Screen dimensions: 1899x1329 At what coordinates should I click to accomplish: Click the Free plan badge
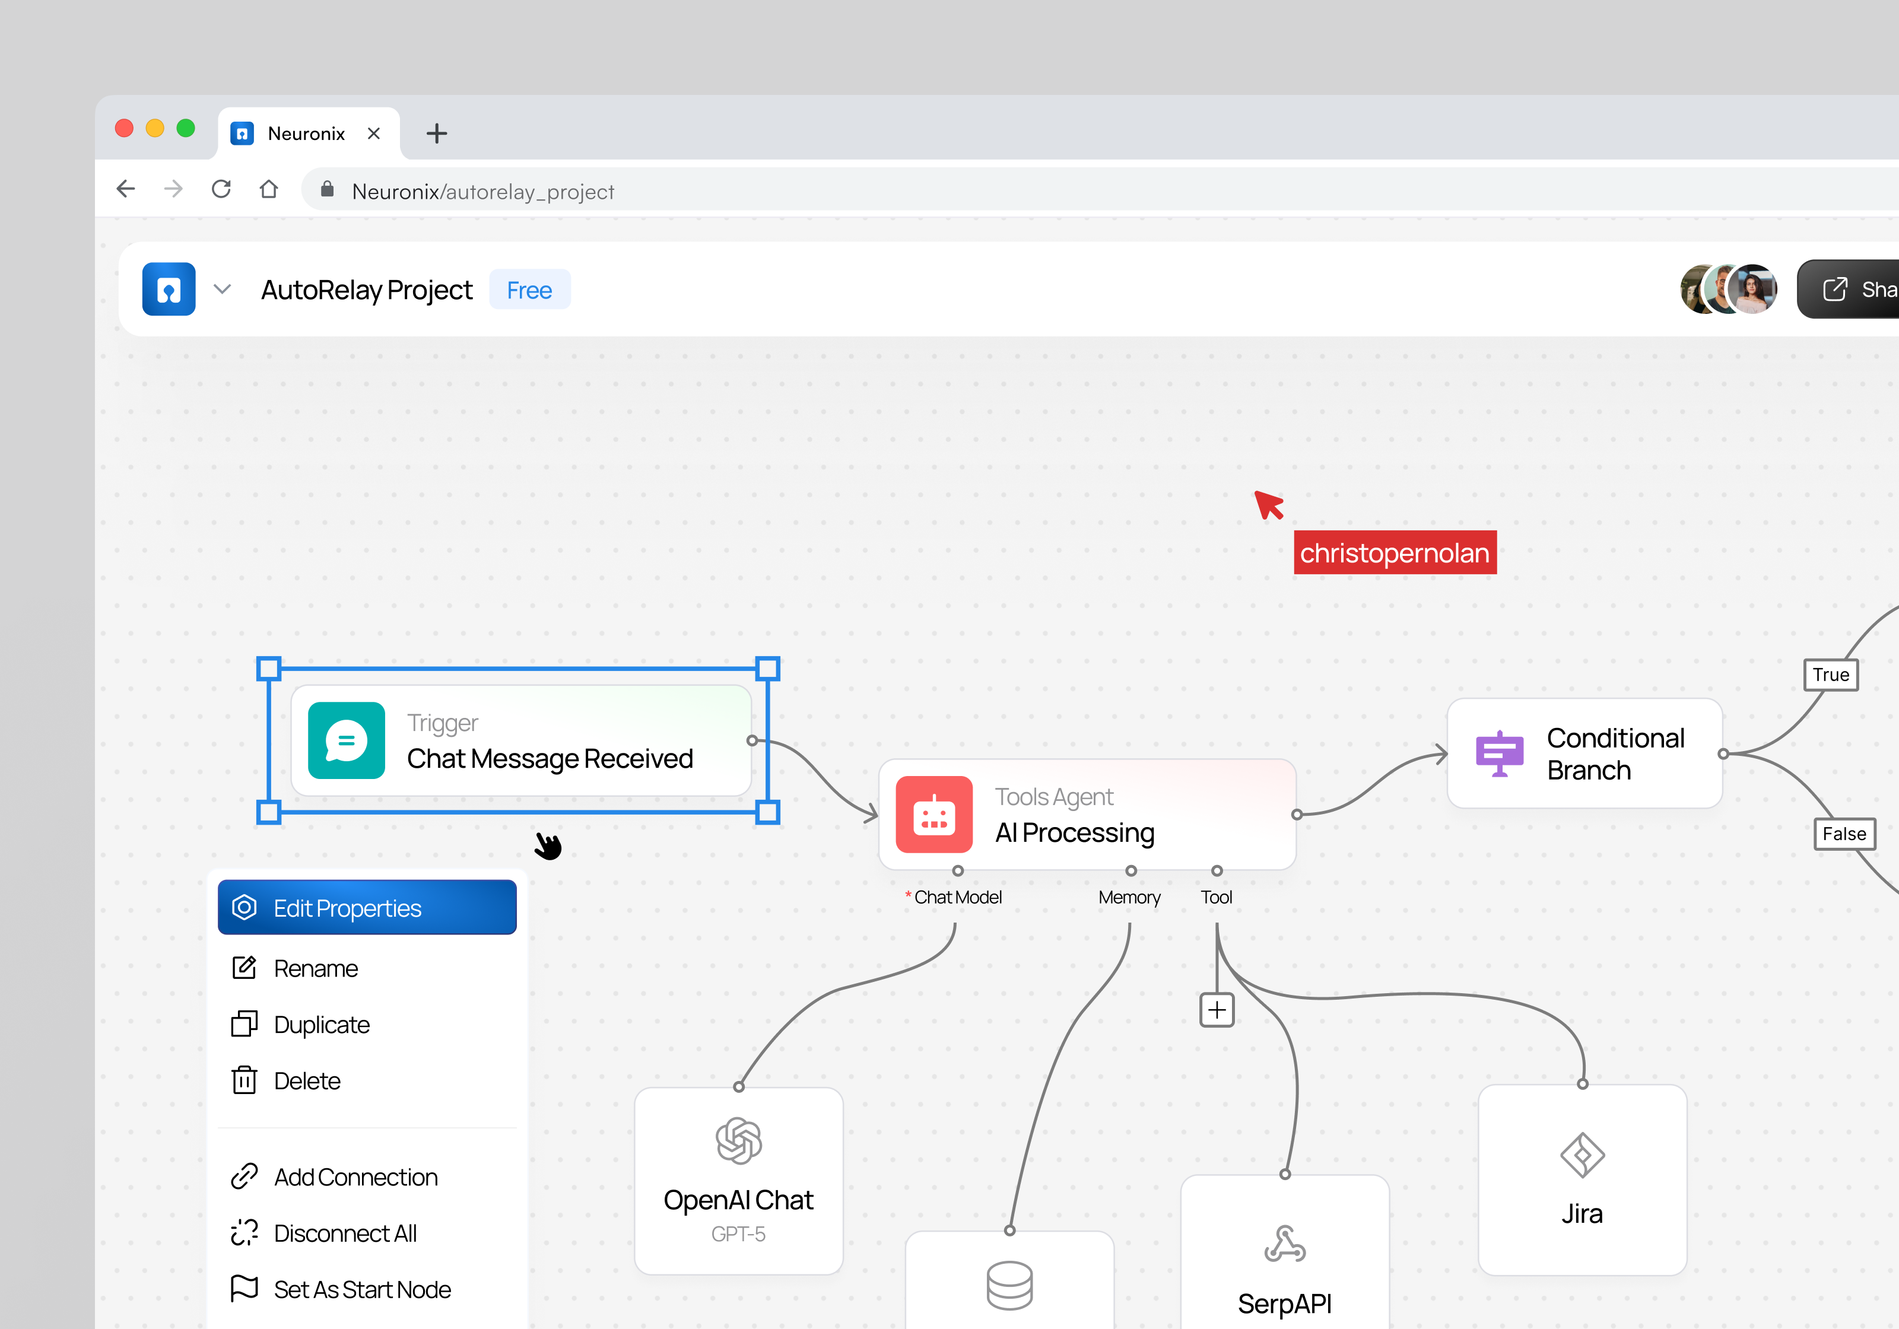pyautogui.click(x=529, y=290)
